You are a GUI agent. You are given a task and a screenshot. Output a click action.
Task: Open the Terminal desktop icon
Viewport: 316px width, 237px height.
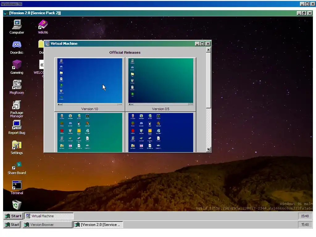pyautogui.click(x=17, y=187)
